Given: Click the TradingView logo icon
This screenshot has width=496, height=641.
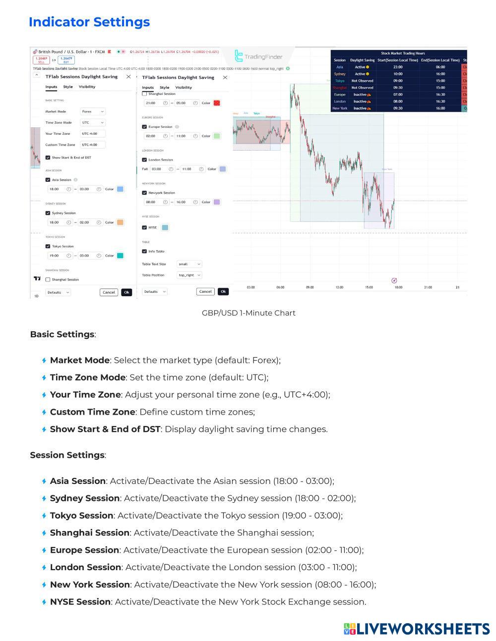Looking at the screenshot, I should tap(37, 279).
